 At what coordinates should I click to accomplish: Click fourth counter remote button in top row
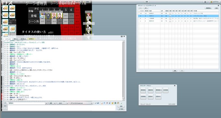click(166, 90)
